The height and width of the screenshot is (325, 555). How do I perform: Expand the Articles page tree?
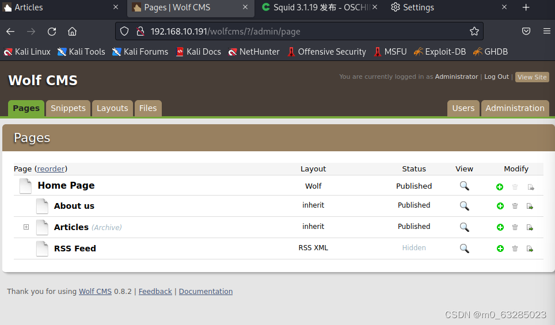pos(26,227)
